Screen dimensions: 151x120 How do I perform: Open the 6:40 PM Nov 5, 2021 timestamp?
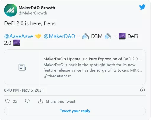(x=24, y=90)
